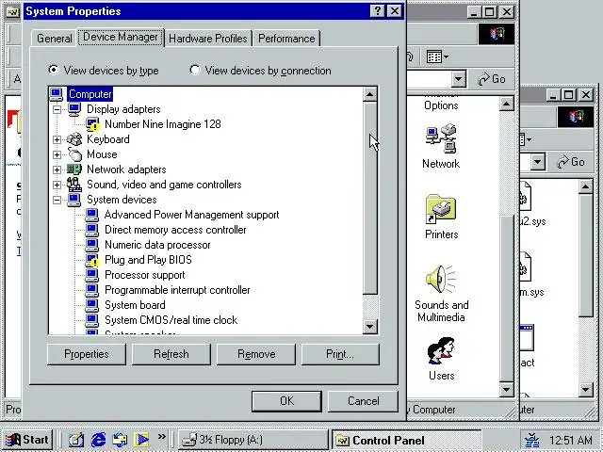Select the Direct memory access controller icon
This screenshot has width=603, height=452.
92,230
